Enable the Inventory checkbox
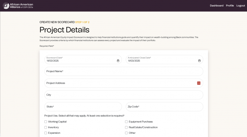This screenshot has height=137, width=247. pos(46,127)
